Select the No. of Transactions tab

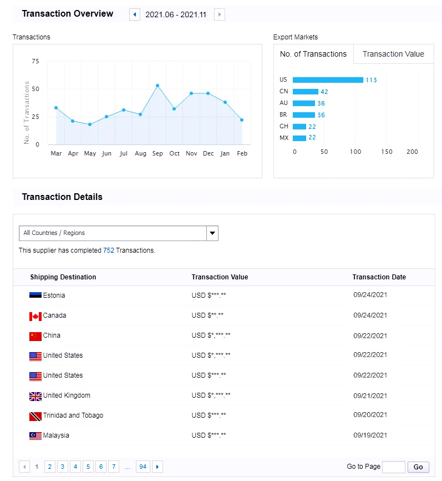[x=313, y=54]
